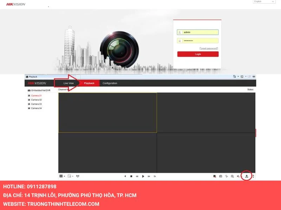Click the Embedded Net DVR device icon
281x210 pixels.
(x=29, y=90)
